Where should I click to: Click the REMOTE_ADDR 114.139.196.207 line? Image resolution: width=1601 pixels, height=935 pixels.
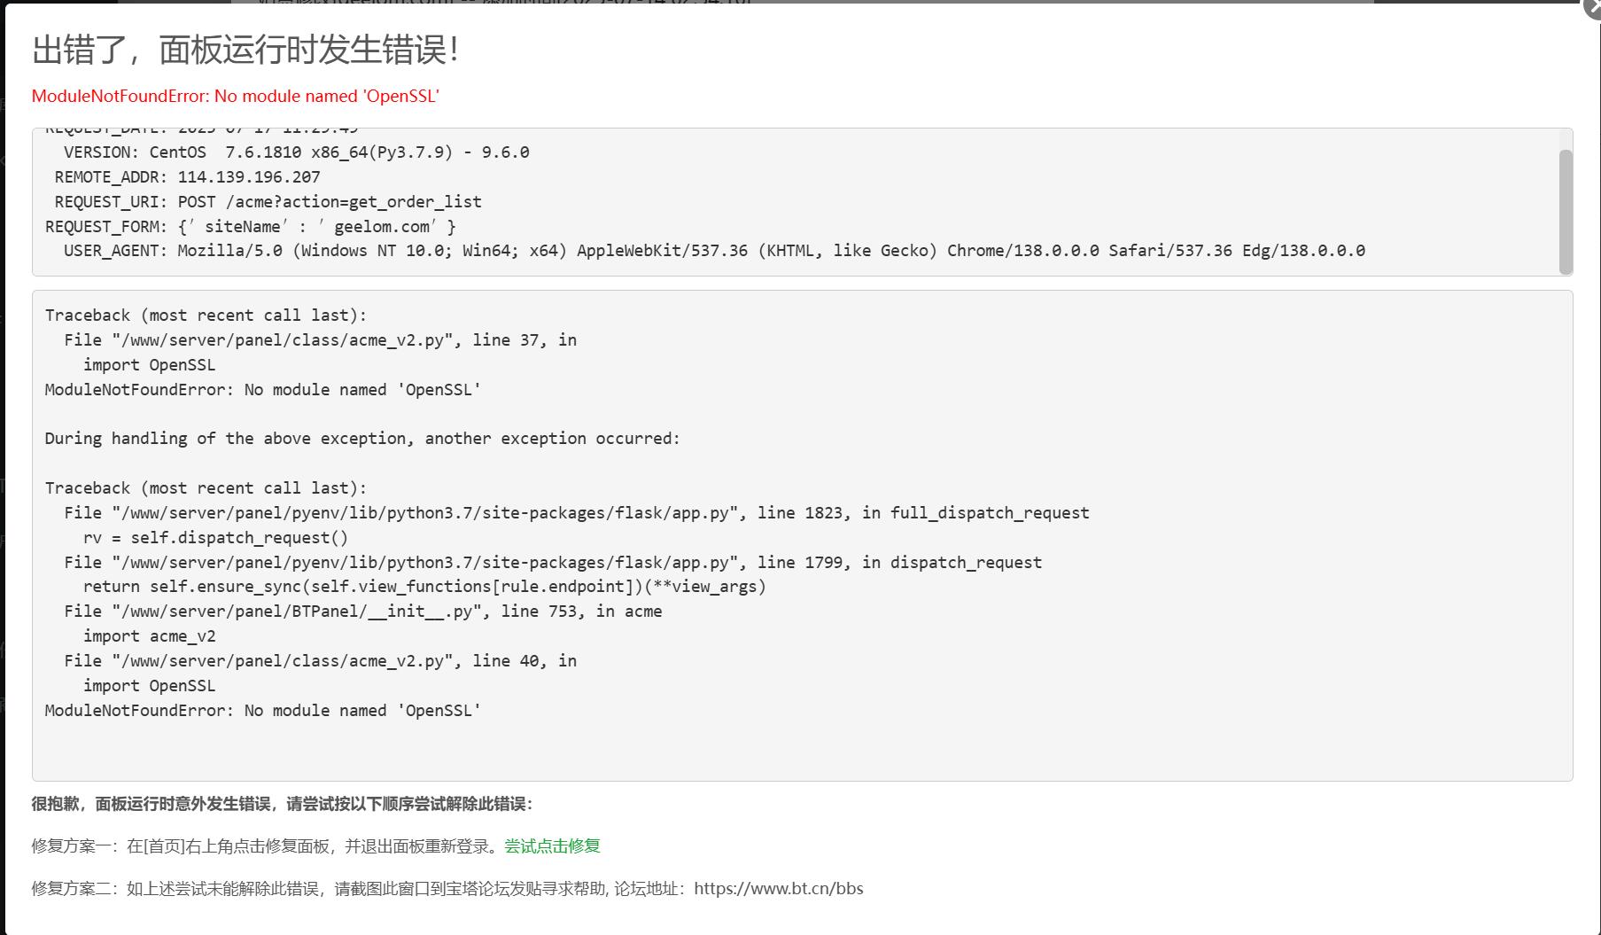pos(187,176)
